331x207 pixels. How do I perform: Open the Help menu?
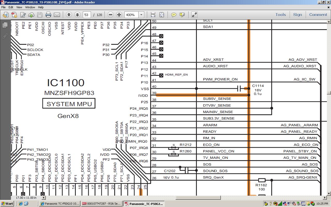click(x=41, y=7)
